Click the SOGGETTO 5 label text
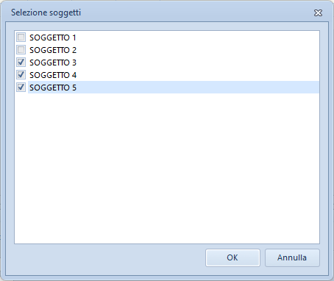The height and width of the screenshot is (281, 334). [53, 88]
